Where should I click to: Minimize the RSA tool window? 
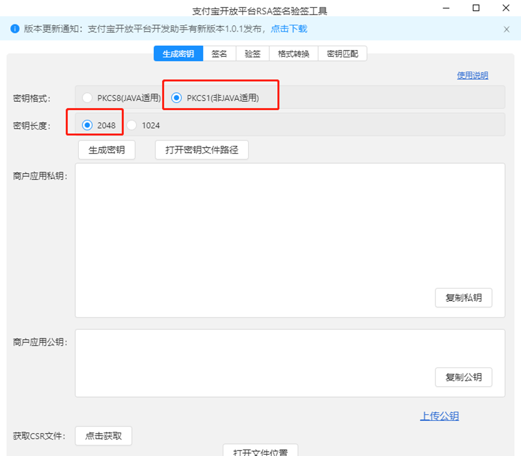446,8
